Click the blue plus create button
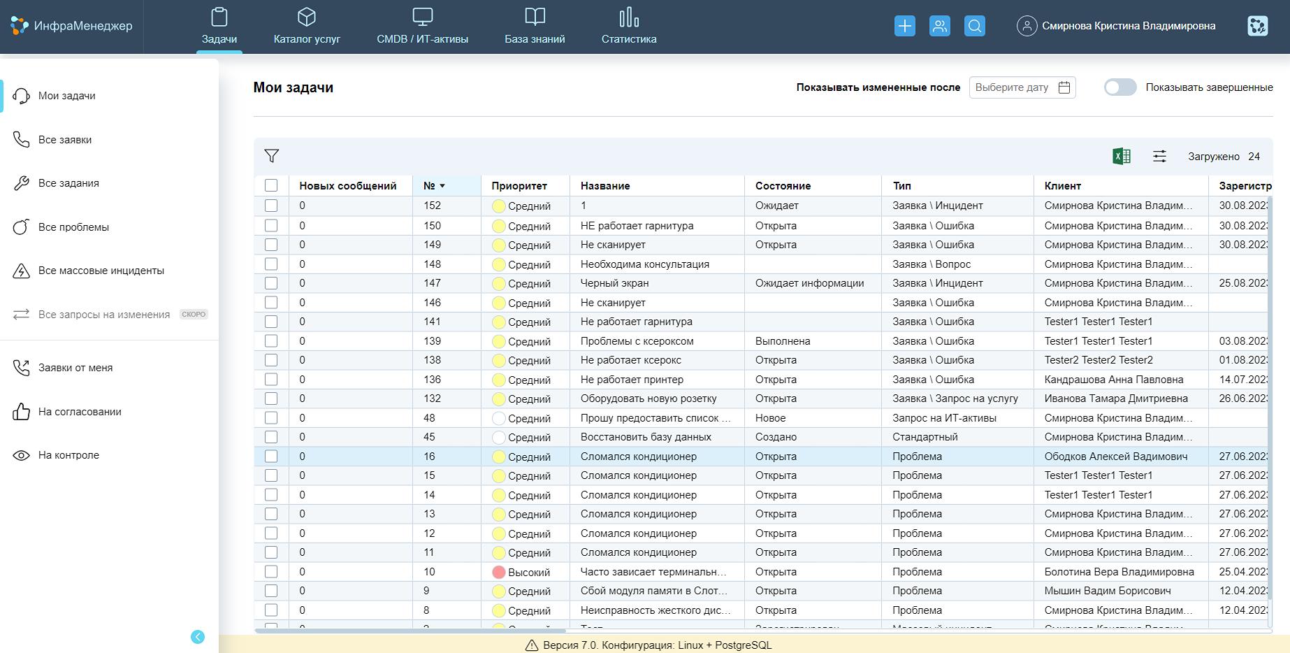This screenshot has width=1290, height=653. click(904, 26)
